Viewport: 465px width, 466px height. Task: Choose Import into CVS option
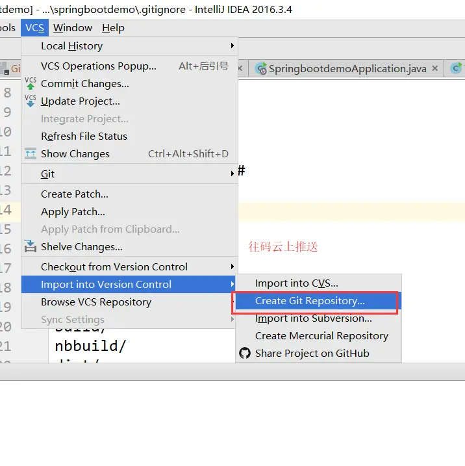point(318,283)
